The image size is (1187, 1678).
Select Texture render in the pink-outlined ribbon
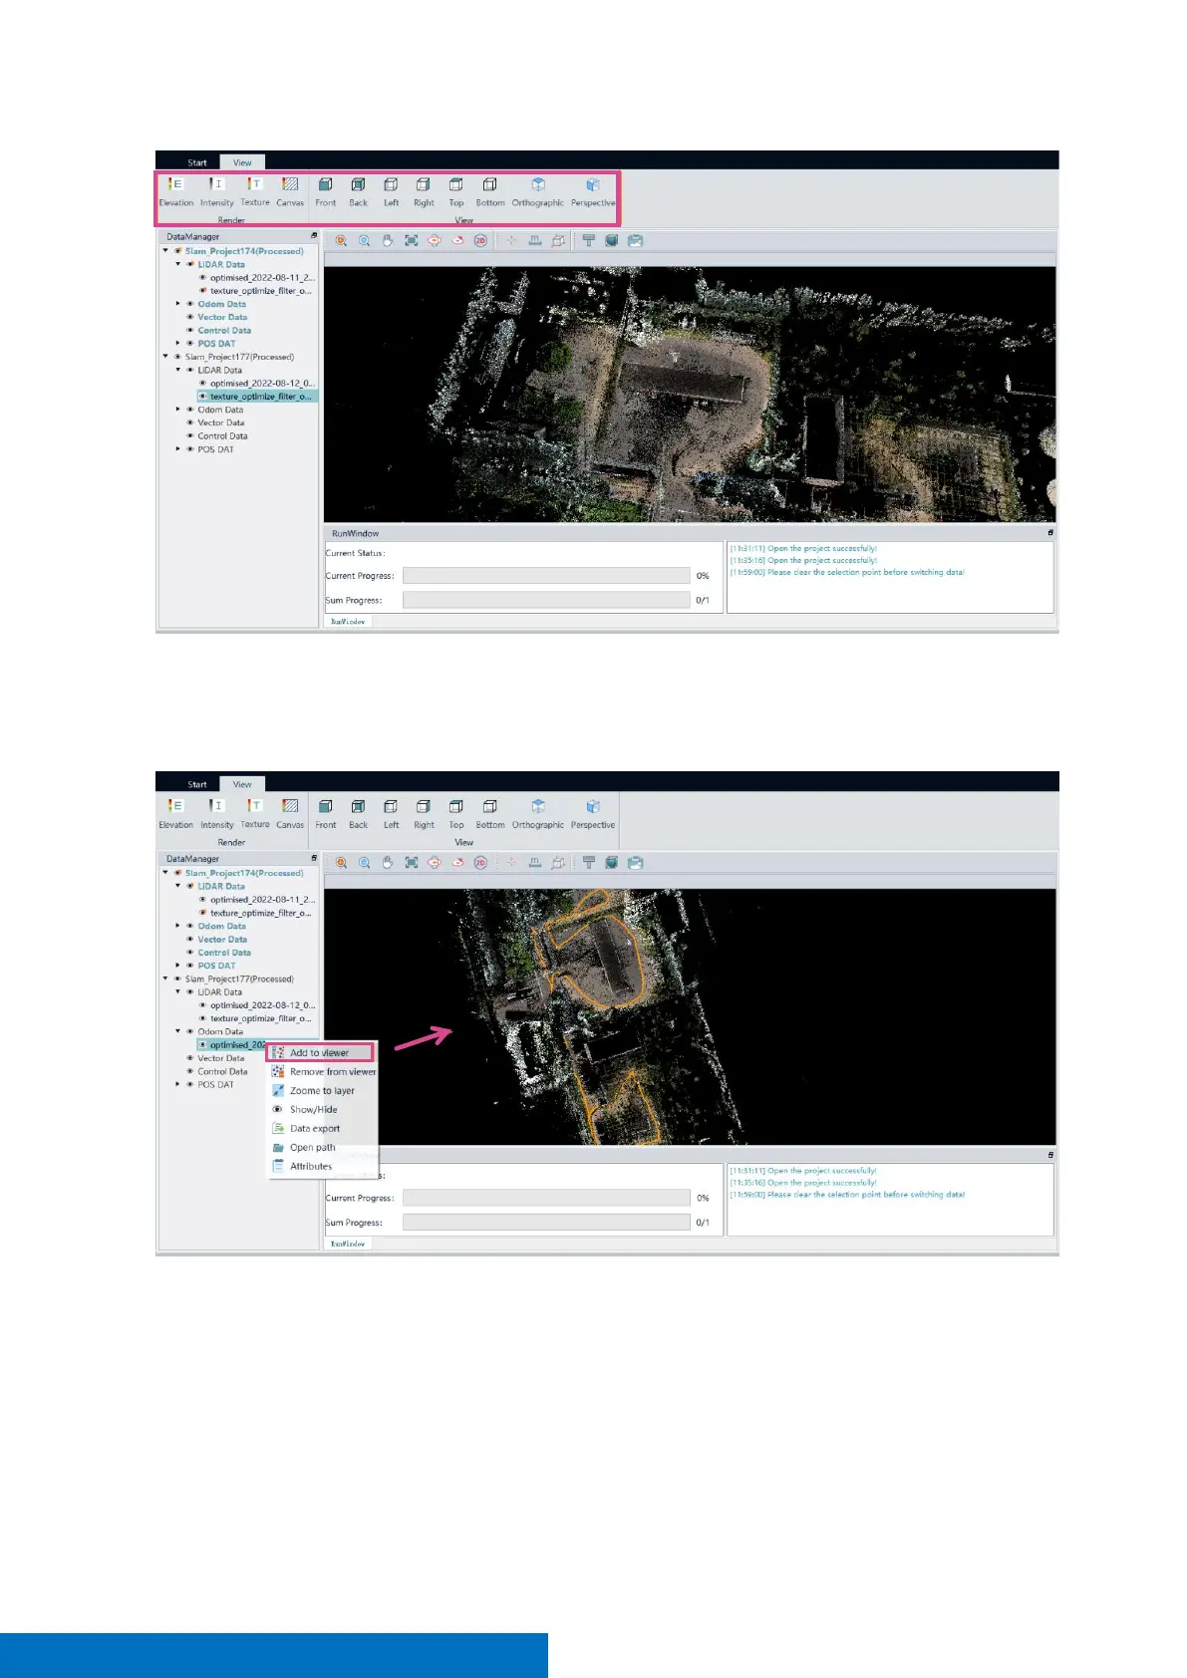pyautogui.click(x=255, y=190)
